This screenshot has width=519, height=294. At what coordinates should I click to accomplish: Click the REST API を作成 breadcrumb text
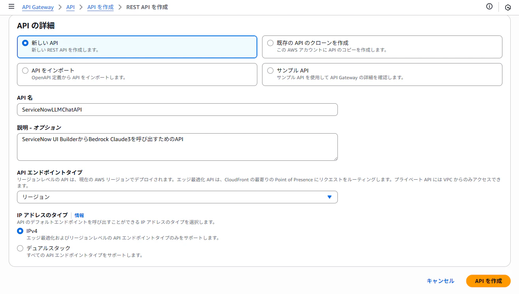point(147,7)
